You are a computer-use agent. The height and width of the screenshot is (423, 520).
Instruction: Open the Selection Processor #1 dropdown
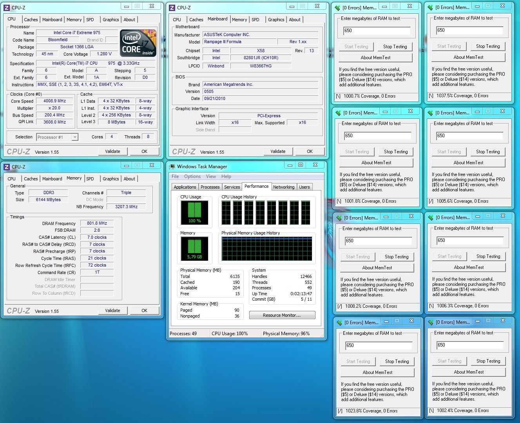[57, 137]
